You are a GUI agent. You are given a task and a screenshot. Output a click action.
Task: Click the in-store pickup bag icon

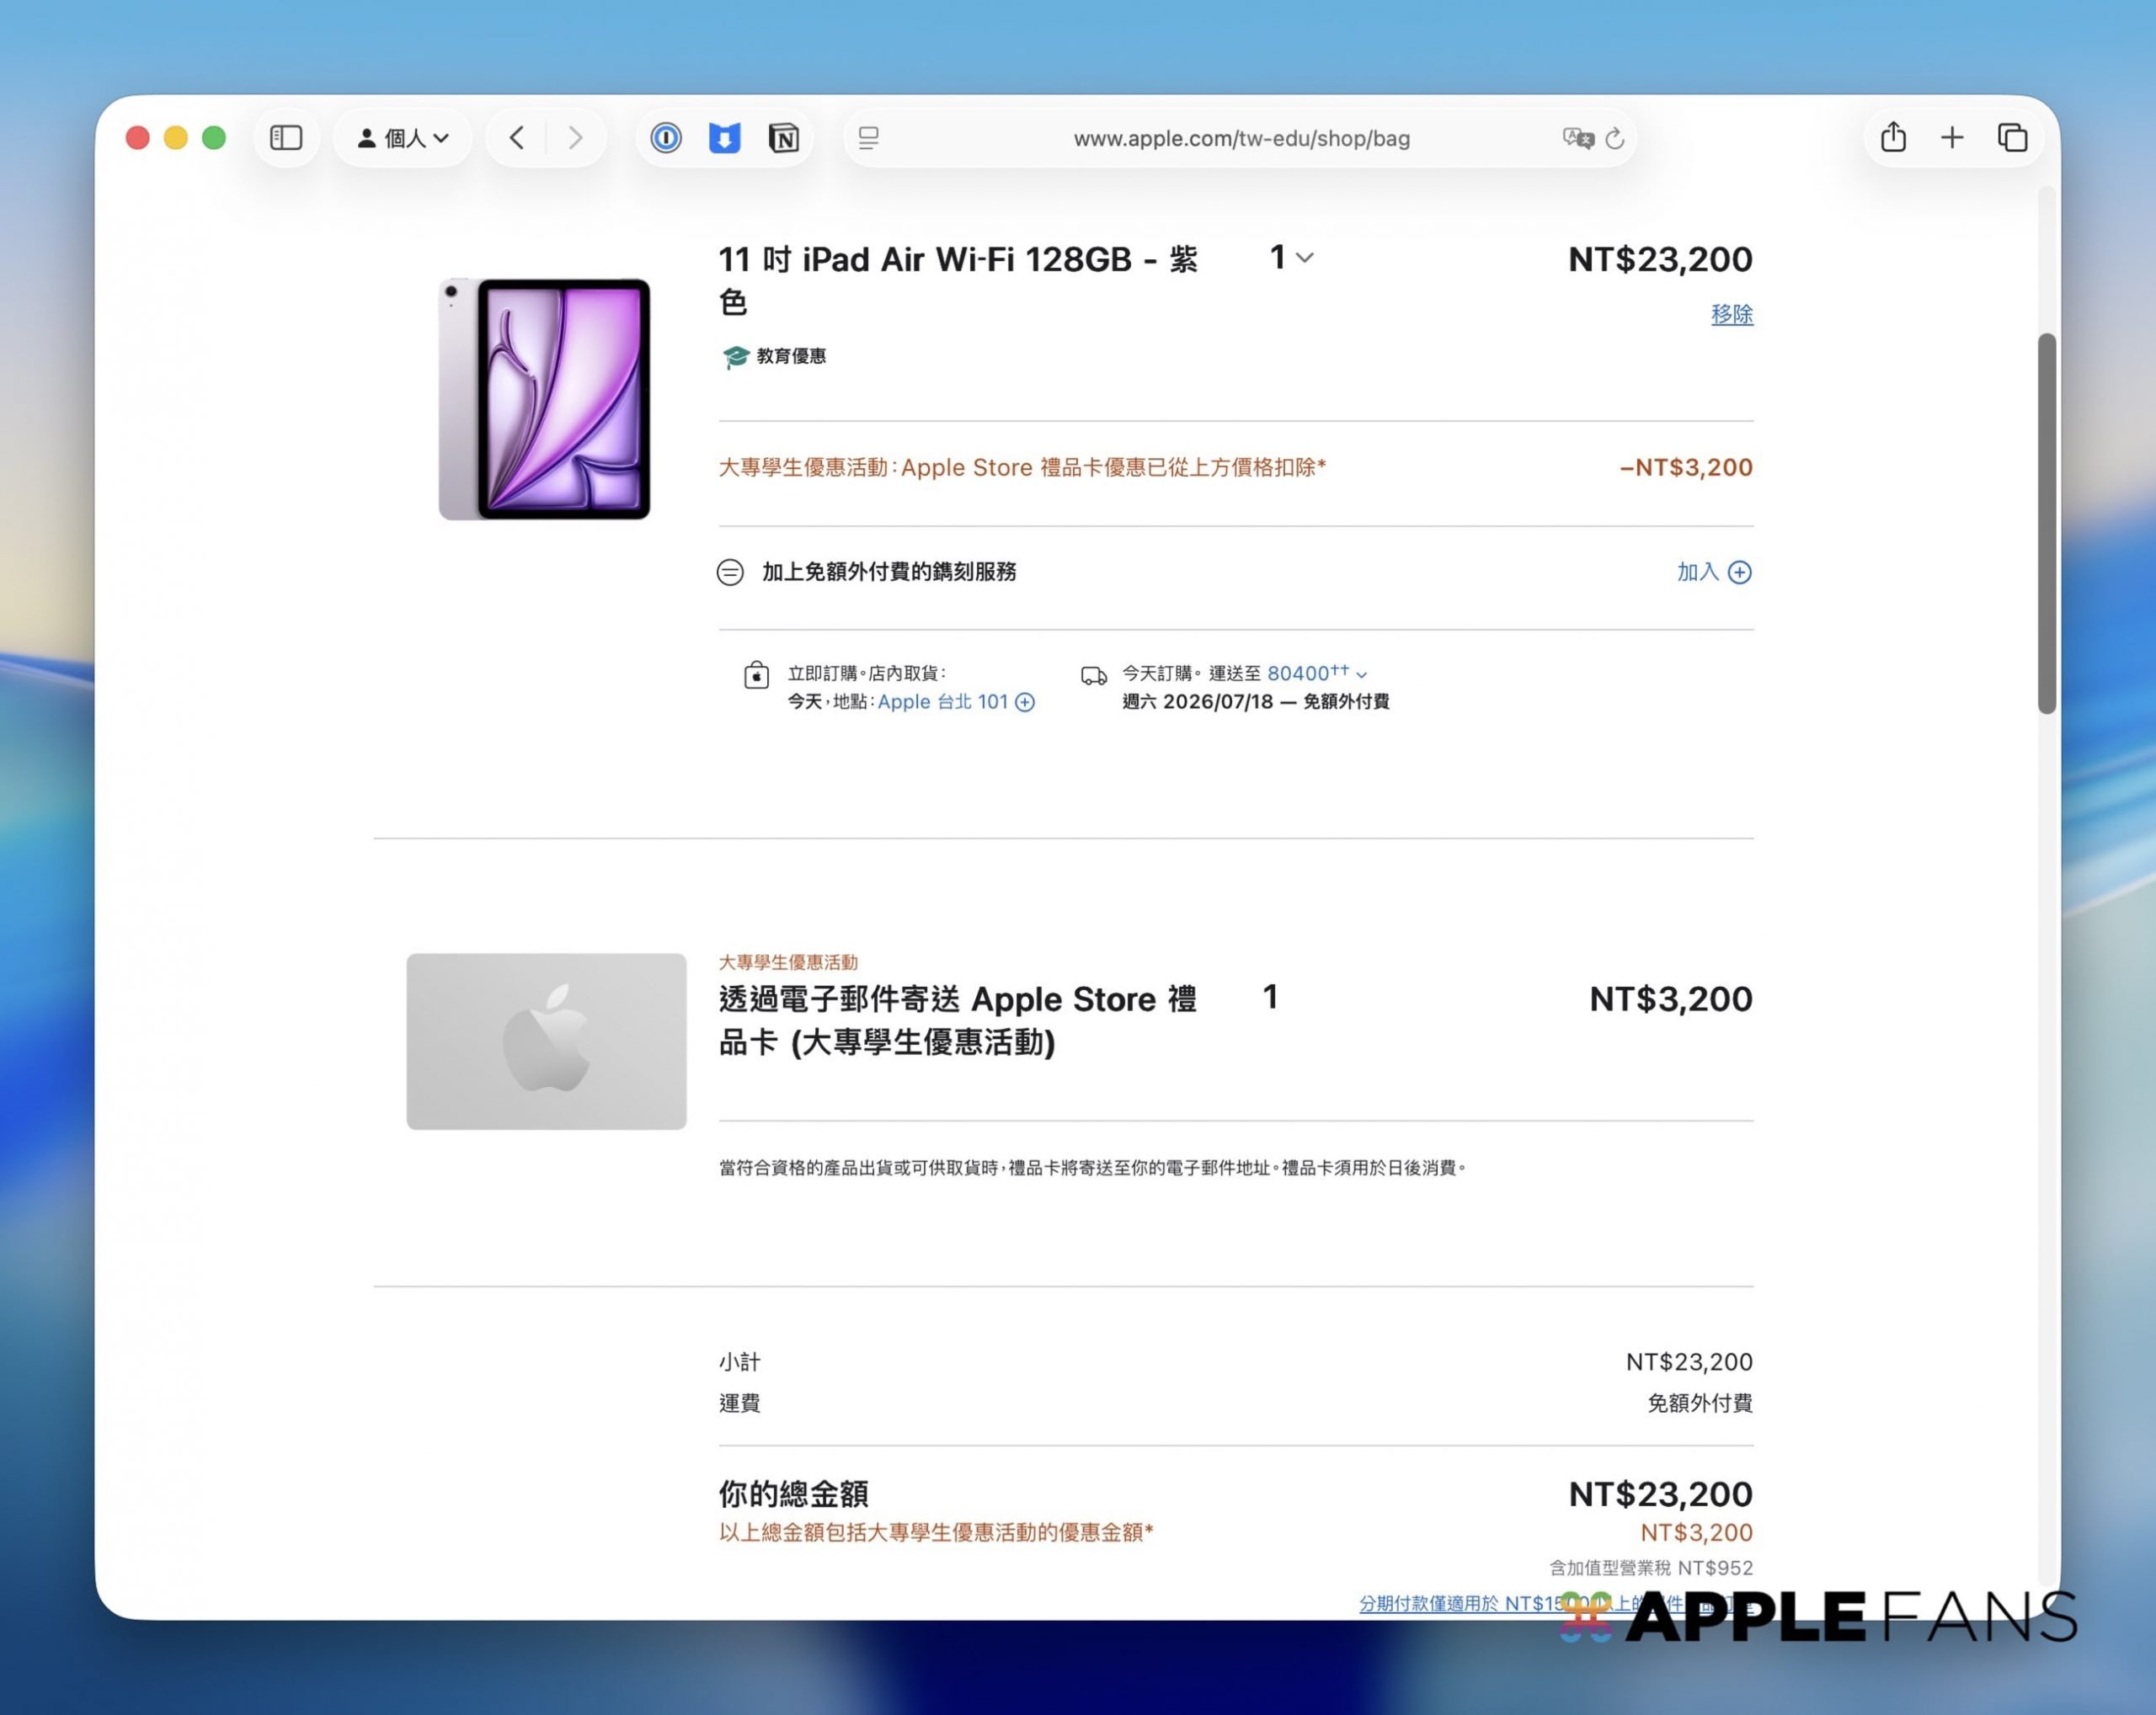click(x=757, y=674)
